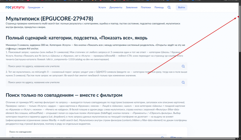Image resolution: width=241 pixels, height=140 pixels.
Task: Go to the Документы section
Action: click(116, 7)
